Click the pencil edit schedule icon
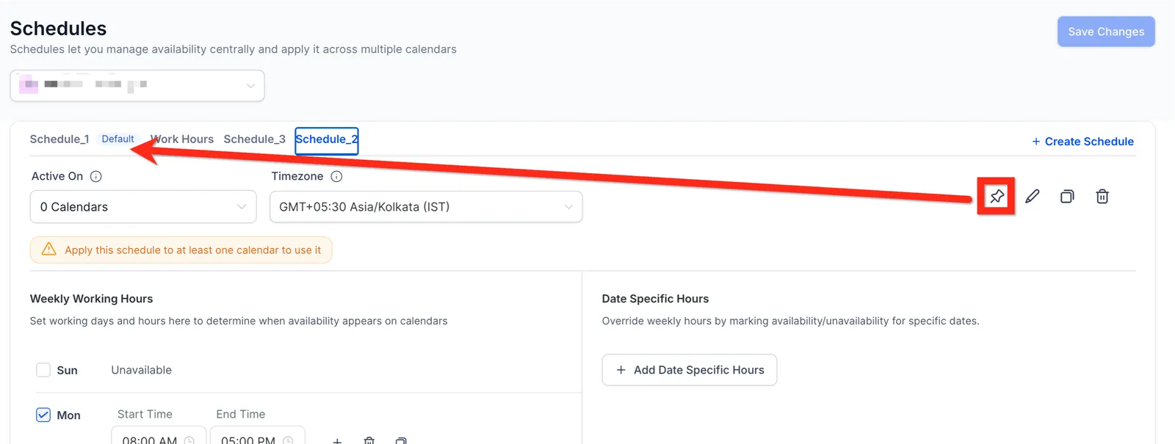This screenshot has height=444, width=1175. pos(1032,196)
